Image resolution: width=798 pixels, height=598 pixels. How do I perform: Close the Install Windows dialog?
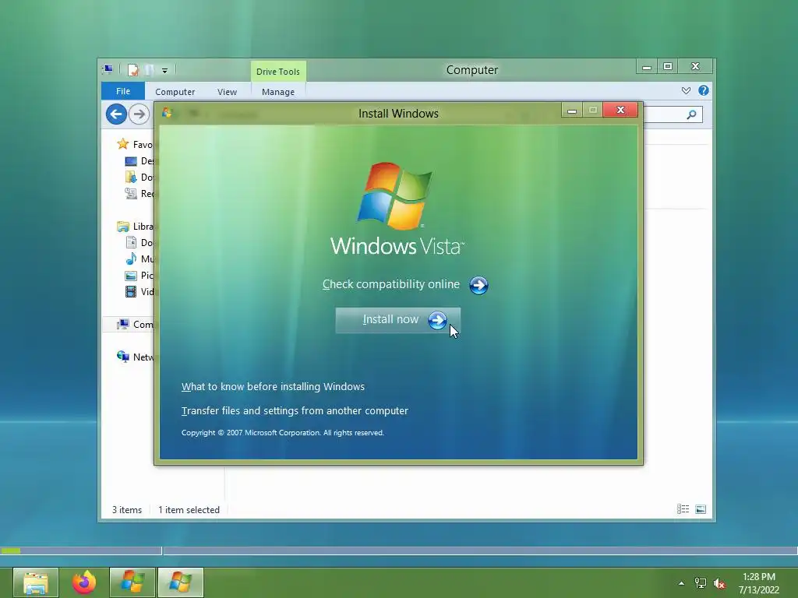tap(620, 110)
